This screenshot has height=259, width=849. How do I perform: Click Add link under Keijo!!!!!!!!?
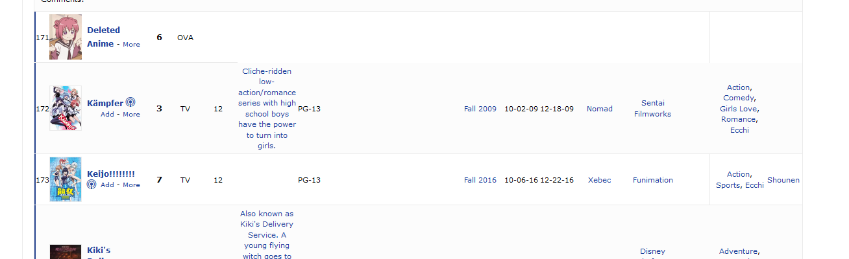pyautogui.click(x=107, y=185)
